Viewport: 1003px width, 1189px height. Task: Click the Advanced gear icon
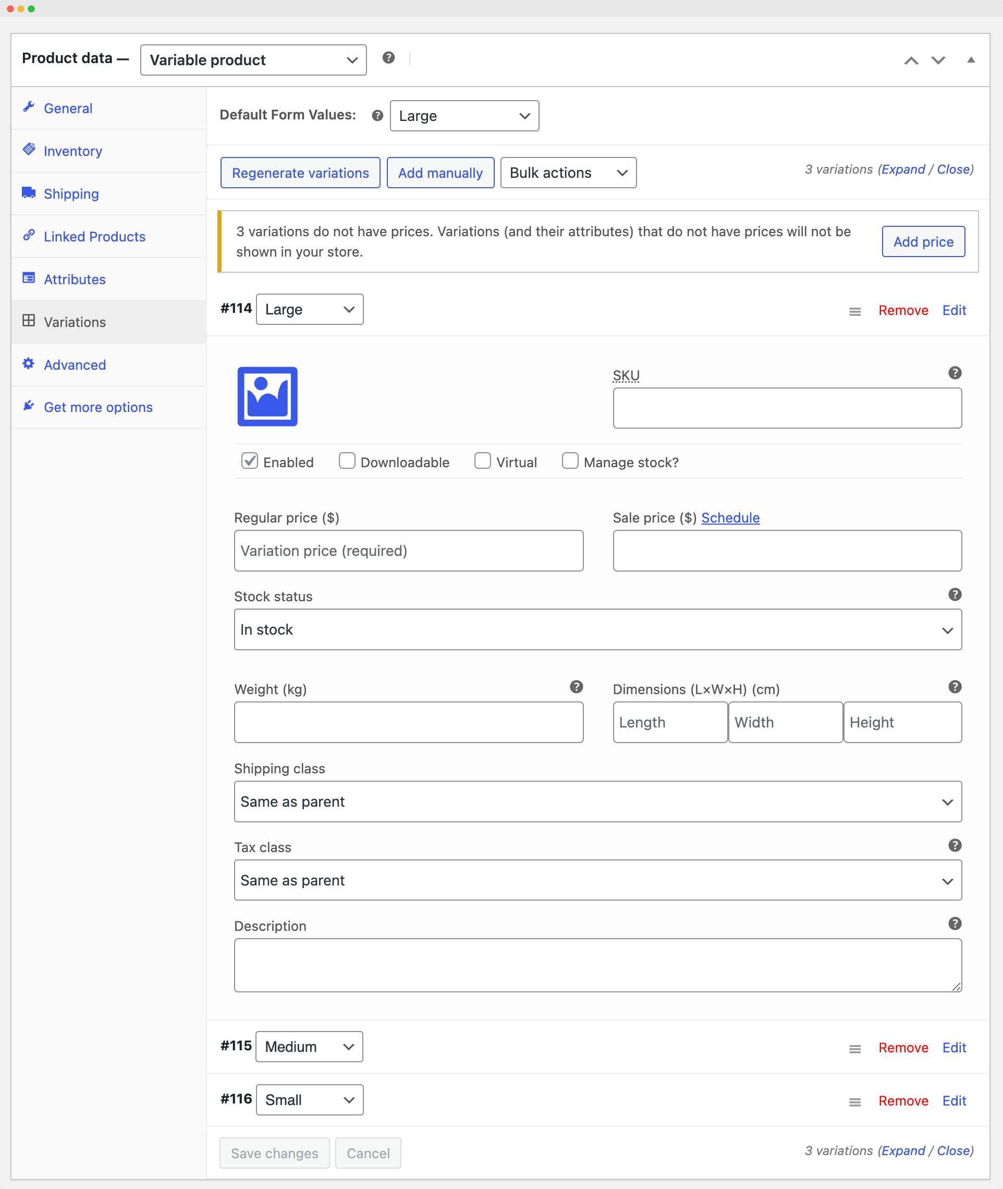tap(29, 364)
